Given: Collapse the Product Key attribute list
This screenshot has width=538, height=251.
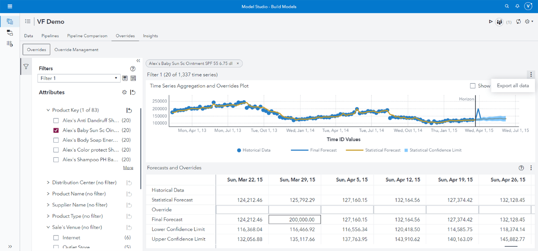Looking at the screenshot, I should (48, 110).
